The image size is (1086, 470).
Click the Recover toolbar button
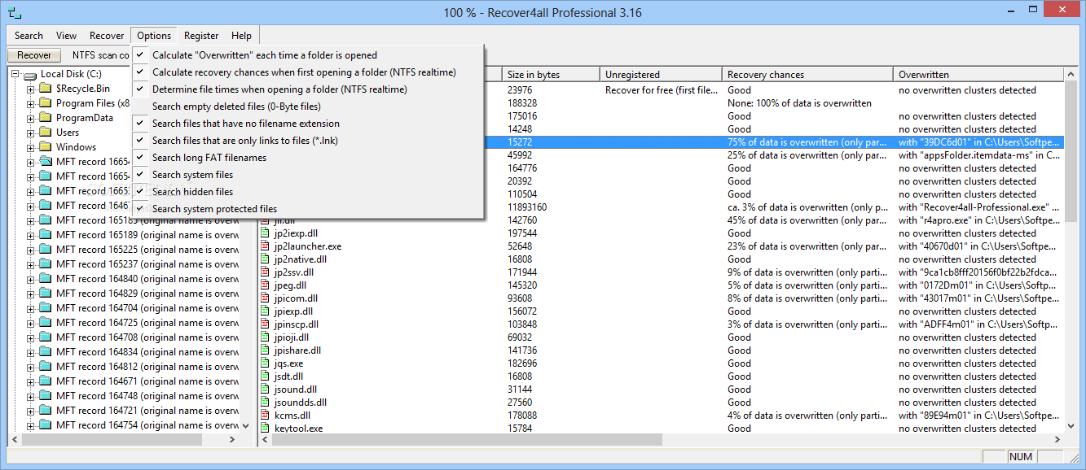pos(34,55)
